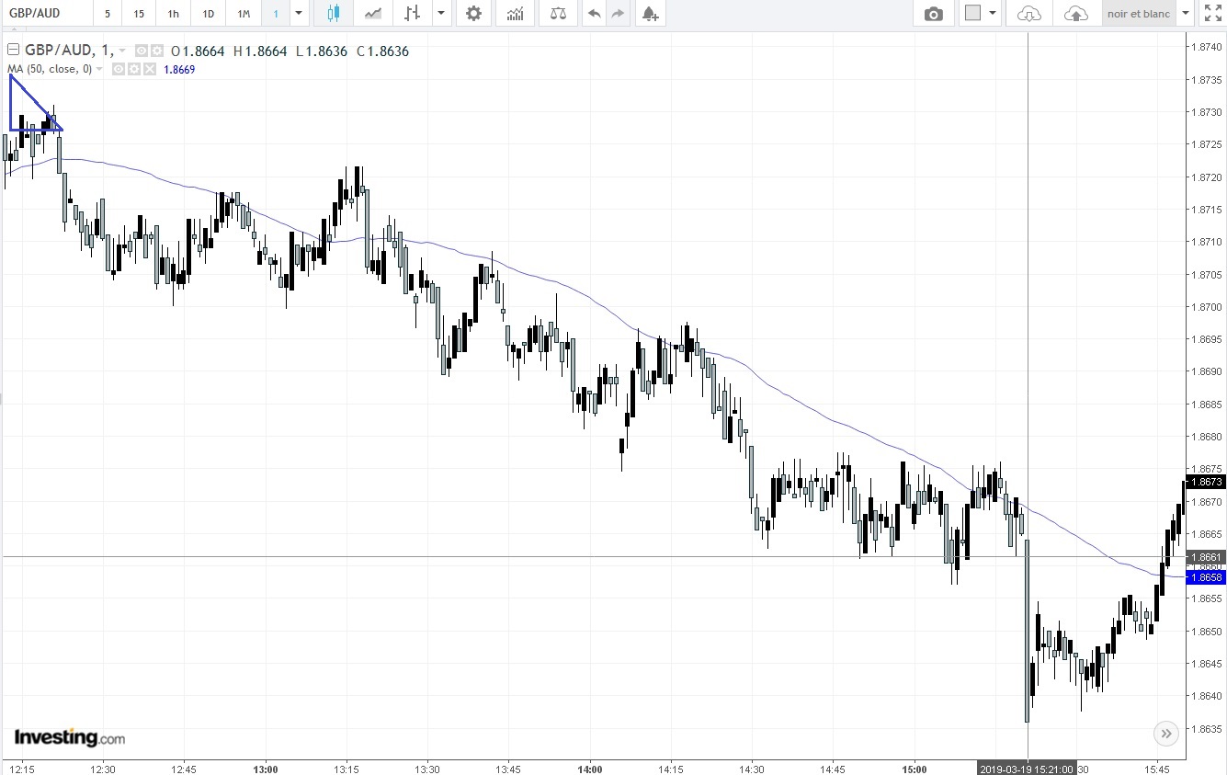Click the noir et blanc template button

point(1139,14)
